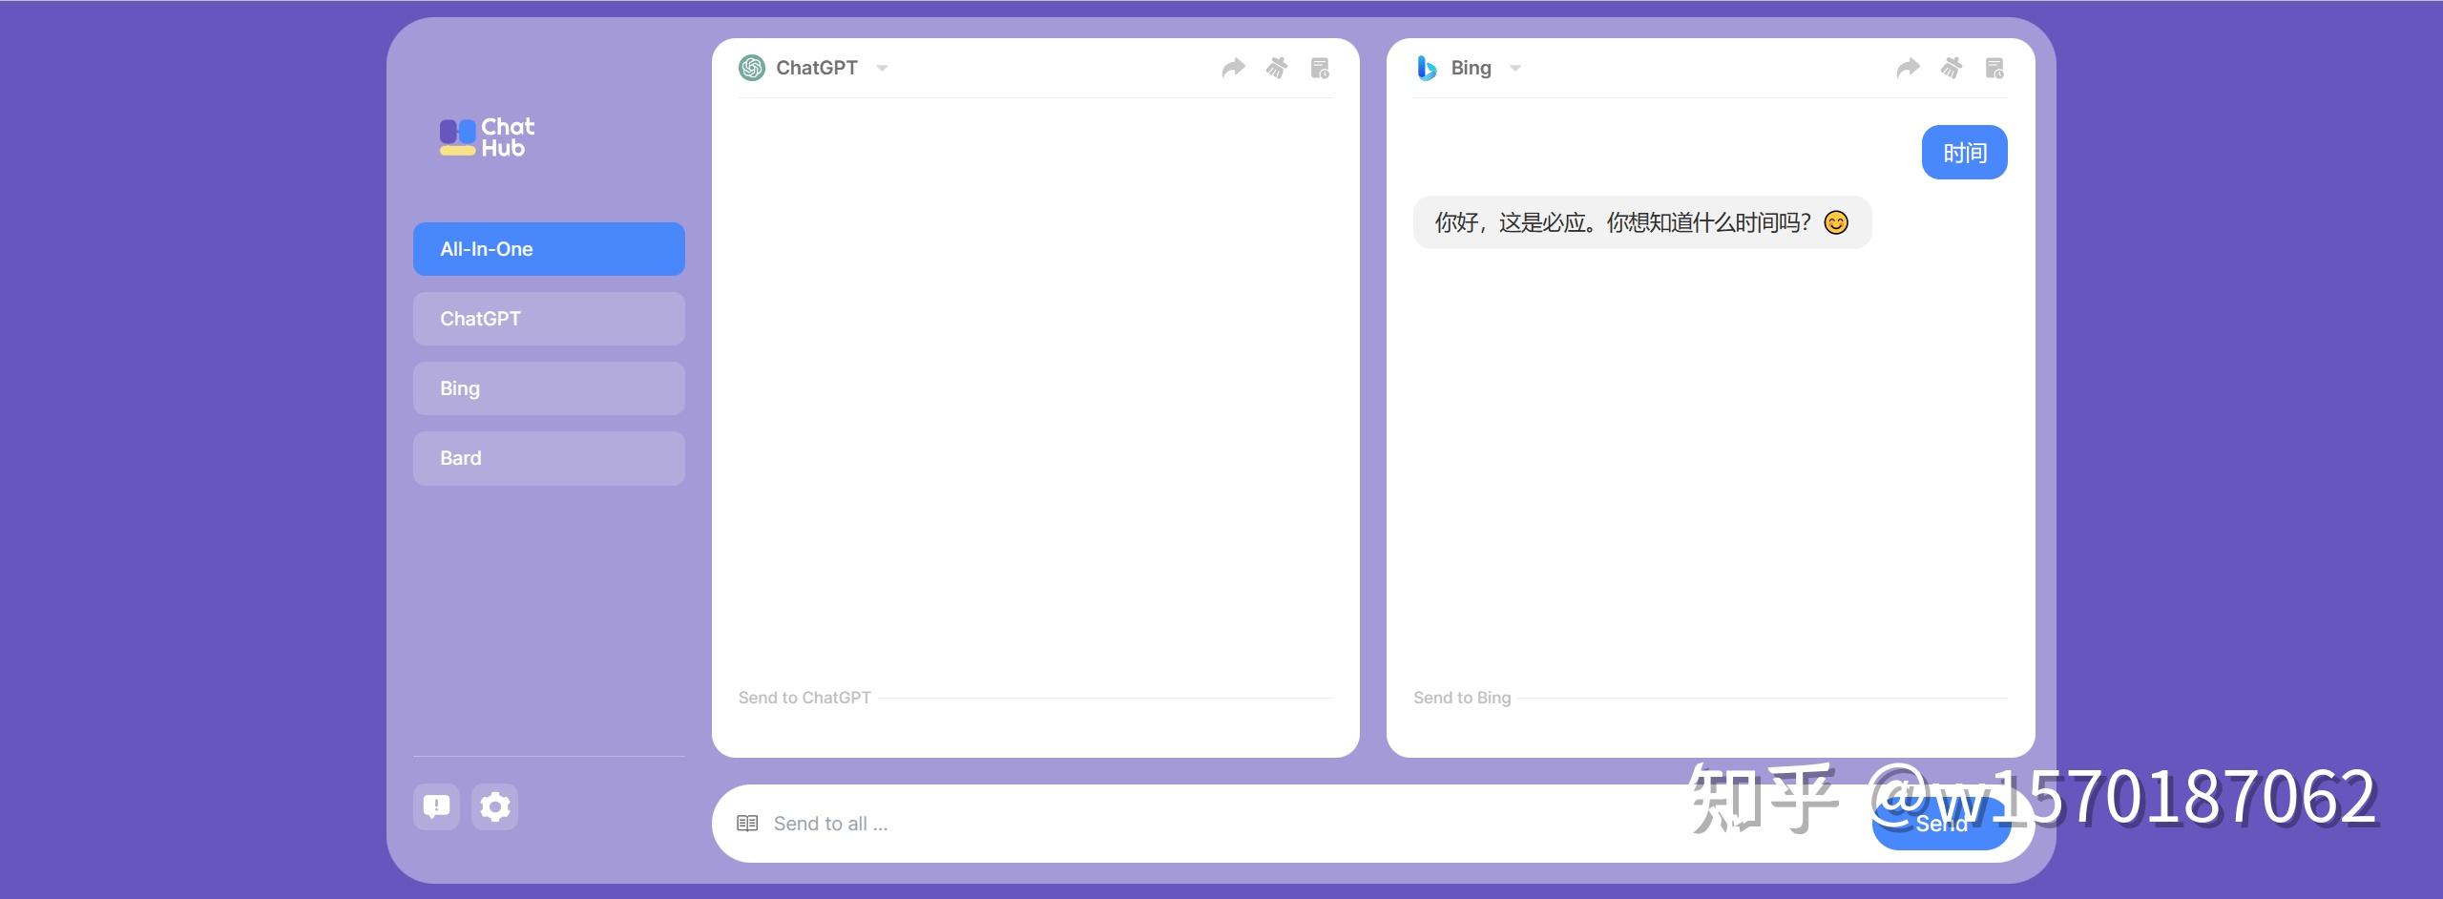This screenshot has height=899, width=2443.
Task: Click the ChatGPT logo in panel header
Action: tap(752, 68)
